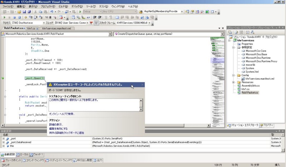Click the Step Over icon

point(35,17)
